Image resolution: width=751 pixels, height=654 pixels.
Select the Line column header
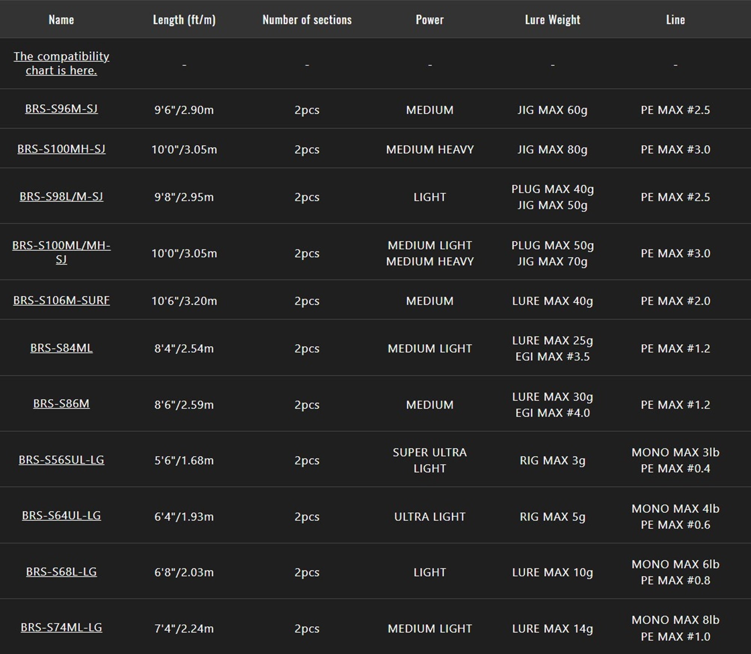675,20
